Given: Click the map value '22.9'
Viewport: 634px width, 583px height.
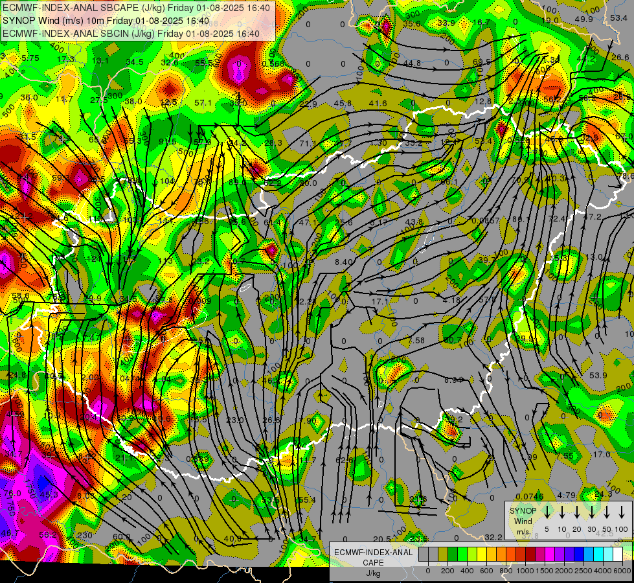Looking at the screenshot, I should (308, 104).
